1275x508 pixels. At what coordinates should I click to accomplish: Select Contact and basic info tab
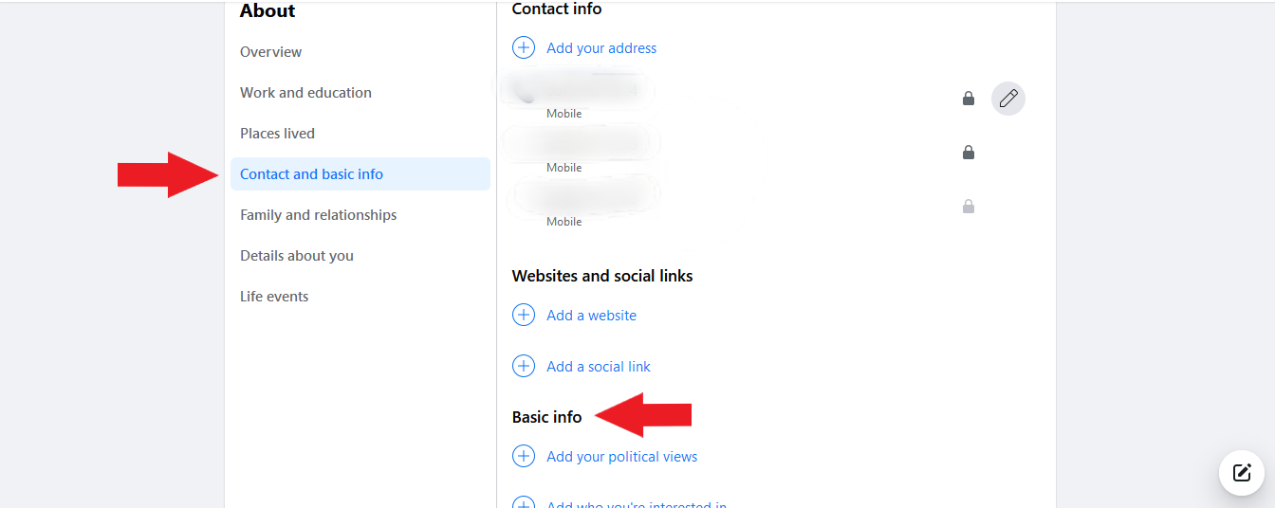point(360,174)
